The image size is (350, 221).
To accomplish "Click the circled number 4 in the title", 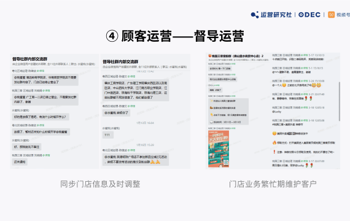I will tap(112, 36).
